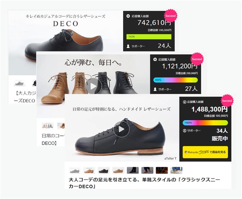Select the dark navy shoe thumbnail in the bottom row
This screenshot has height=199, width=242.
104,170
